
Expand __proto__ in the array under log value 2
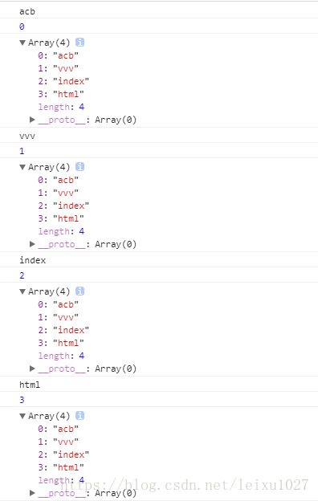coord(32,369)
